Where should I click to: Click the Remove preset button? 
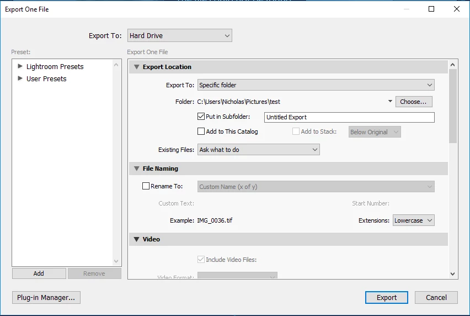(94, 273)
